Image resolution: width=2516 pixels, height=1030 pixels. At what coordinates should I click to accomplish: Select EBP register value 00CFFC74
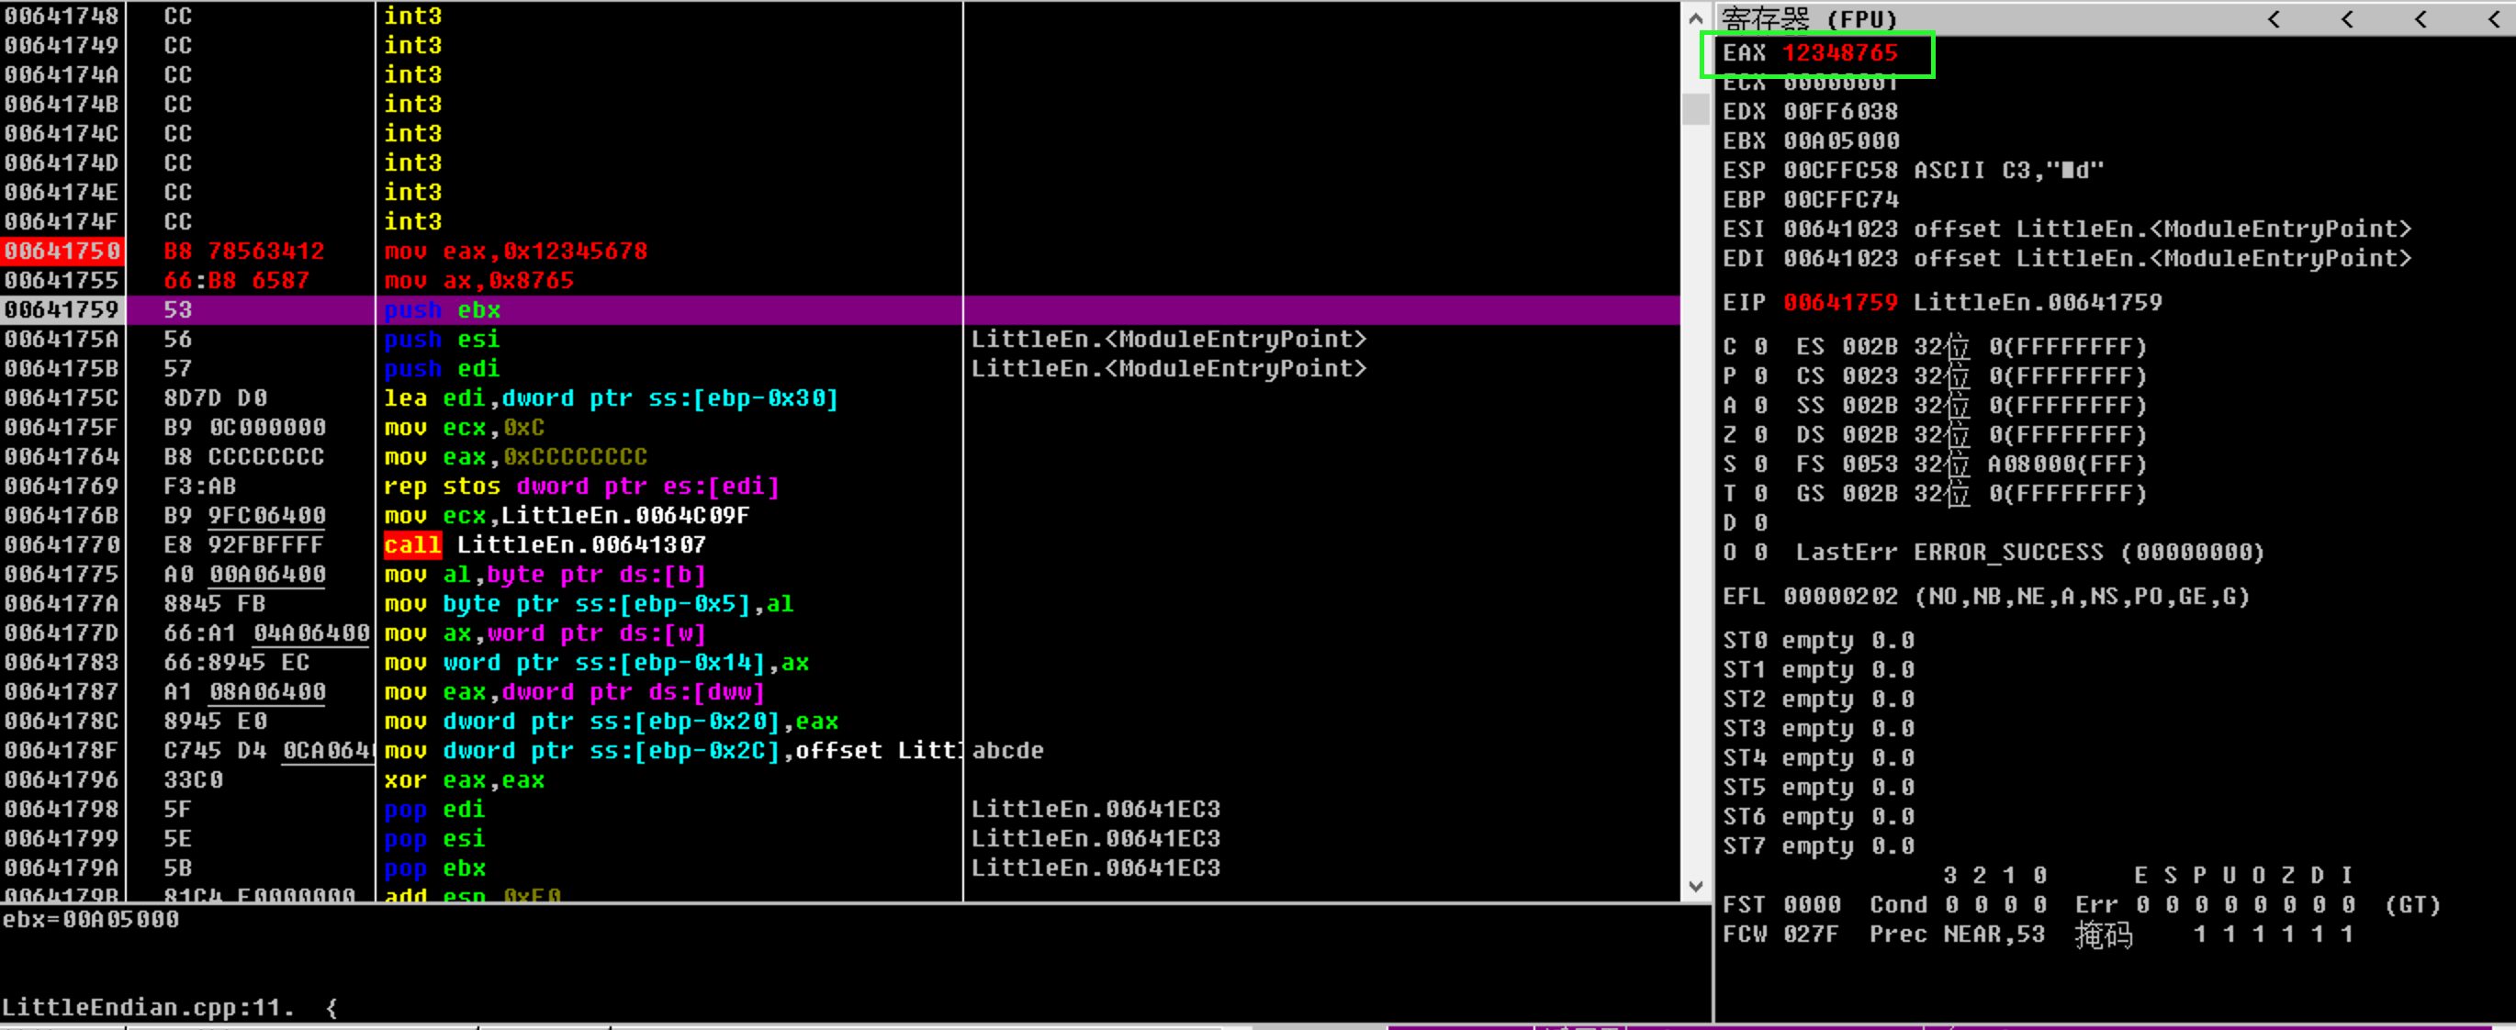pyautogui.click(x=1840, y=199)
